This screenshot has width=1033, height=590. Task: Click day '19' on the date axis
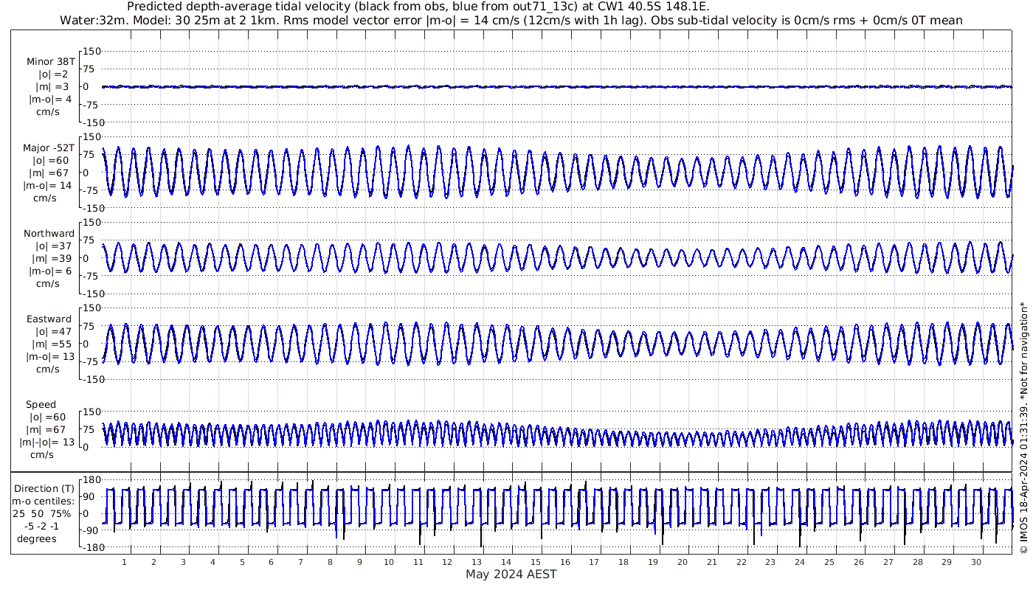pyautogui.click(x=653, y=562)
